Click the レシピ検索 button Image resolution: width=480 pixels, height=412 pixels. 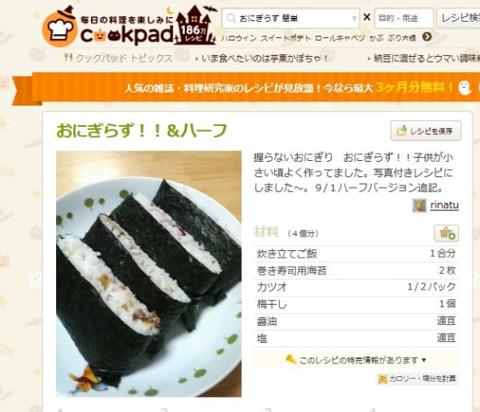point(458,19)
